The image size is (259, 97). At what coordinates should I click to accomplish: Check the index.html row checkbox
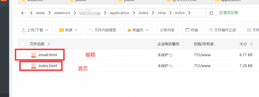[23, 66]
